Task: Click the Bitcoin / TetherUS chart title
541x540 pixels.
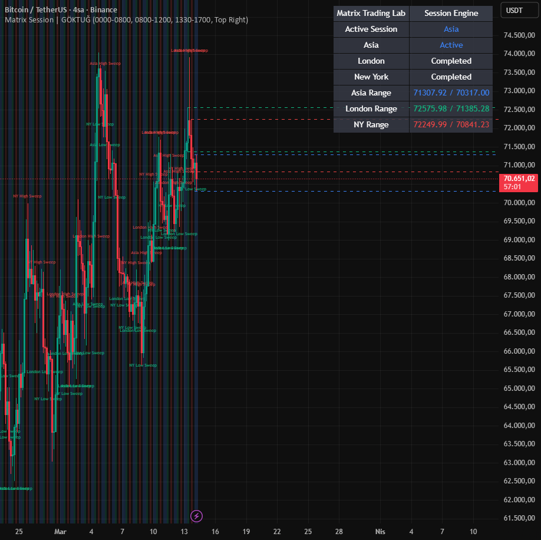Action: pyautogui.click(x=61, y=9)
